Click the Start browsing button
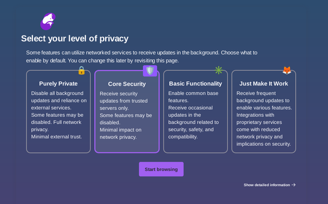The image size is (328, 204). tap(161, 169)
